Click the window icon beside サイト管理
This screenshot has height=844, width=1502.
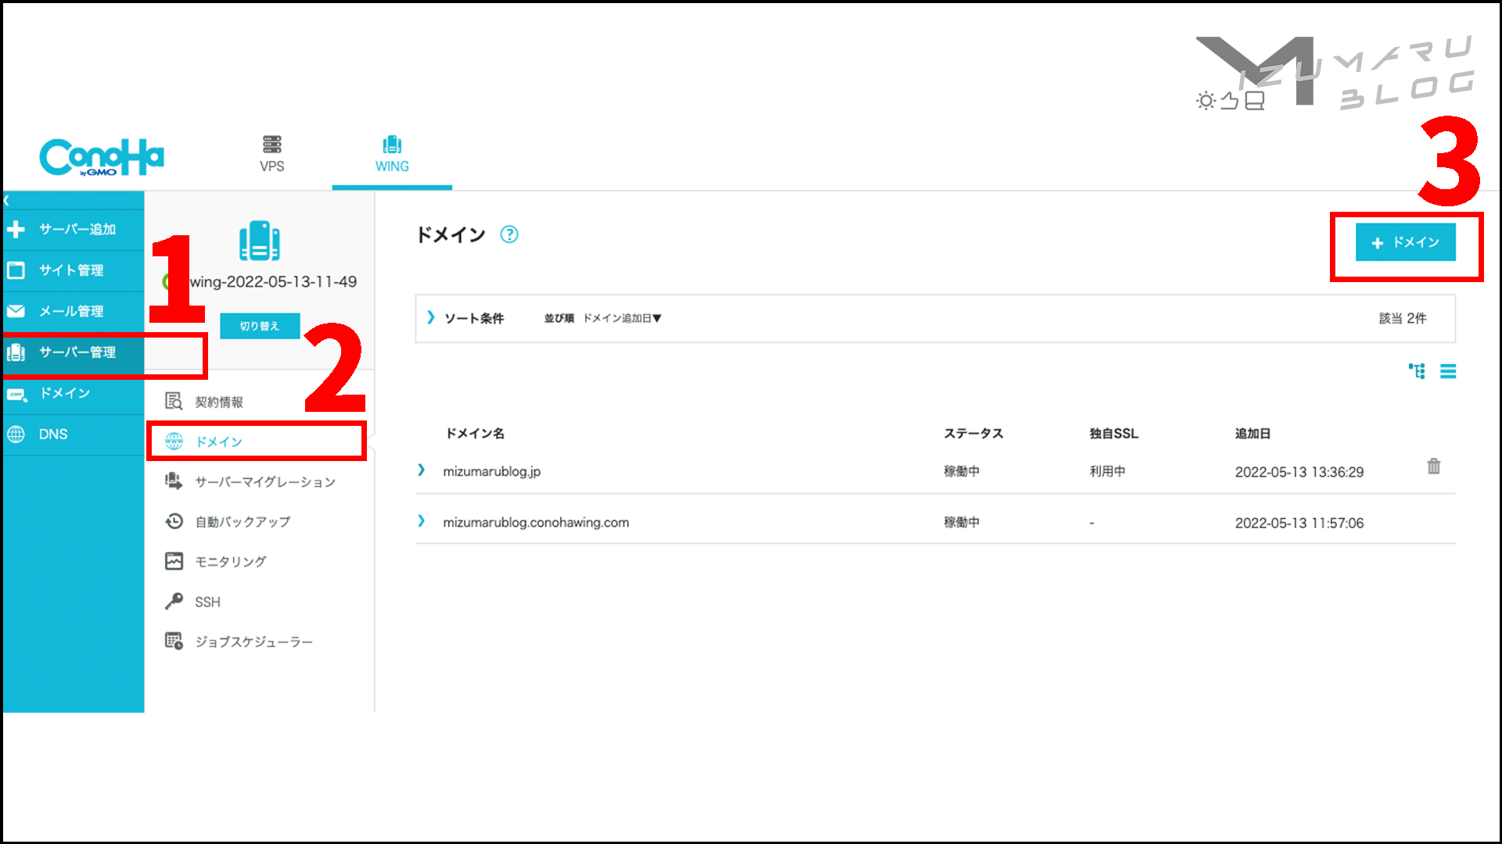pyautogui.click(x=16, y=270)
